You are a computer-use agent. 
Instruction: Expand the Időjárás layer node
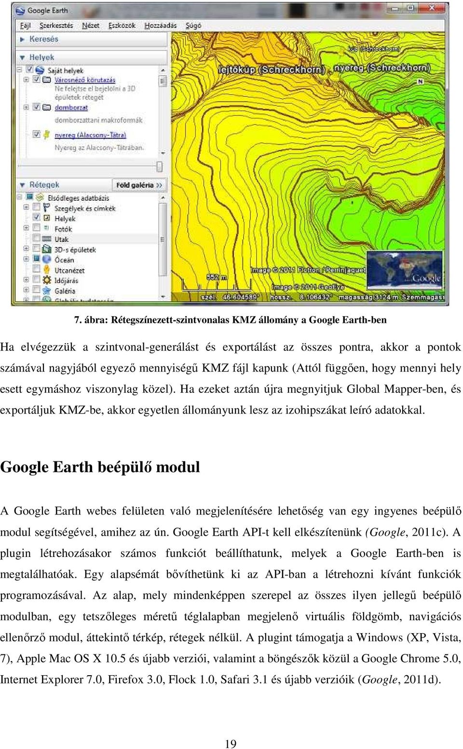(x=26, y=280)
